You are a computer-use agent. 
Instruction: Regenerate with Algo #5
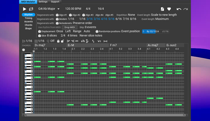[x=109, y=15]
